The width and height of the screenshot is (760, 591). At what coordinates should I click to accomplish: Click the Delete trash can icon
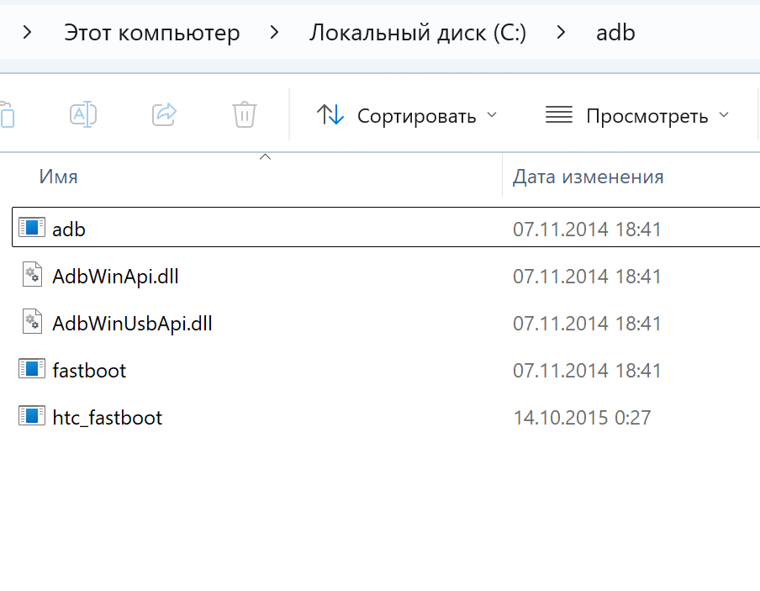point(245,114)
